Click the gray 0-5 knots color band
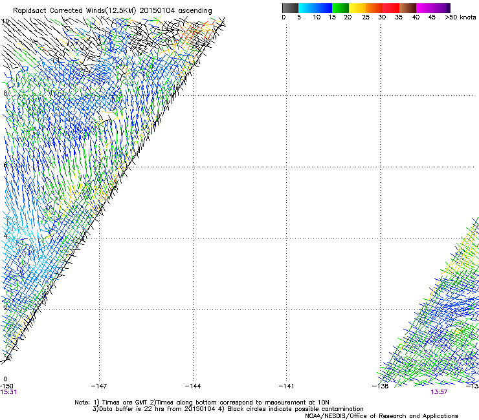Image resolution: width=479 pixels, height=420 pixels. pyautogui.click(x=290, y=8)
